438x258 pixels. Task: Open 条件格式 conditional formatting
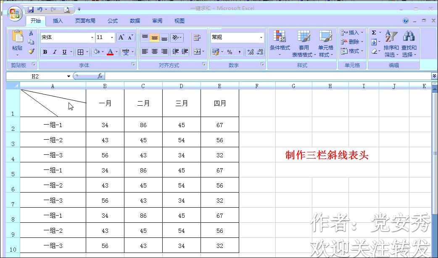[280, 43]
